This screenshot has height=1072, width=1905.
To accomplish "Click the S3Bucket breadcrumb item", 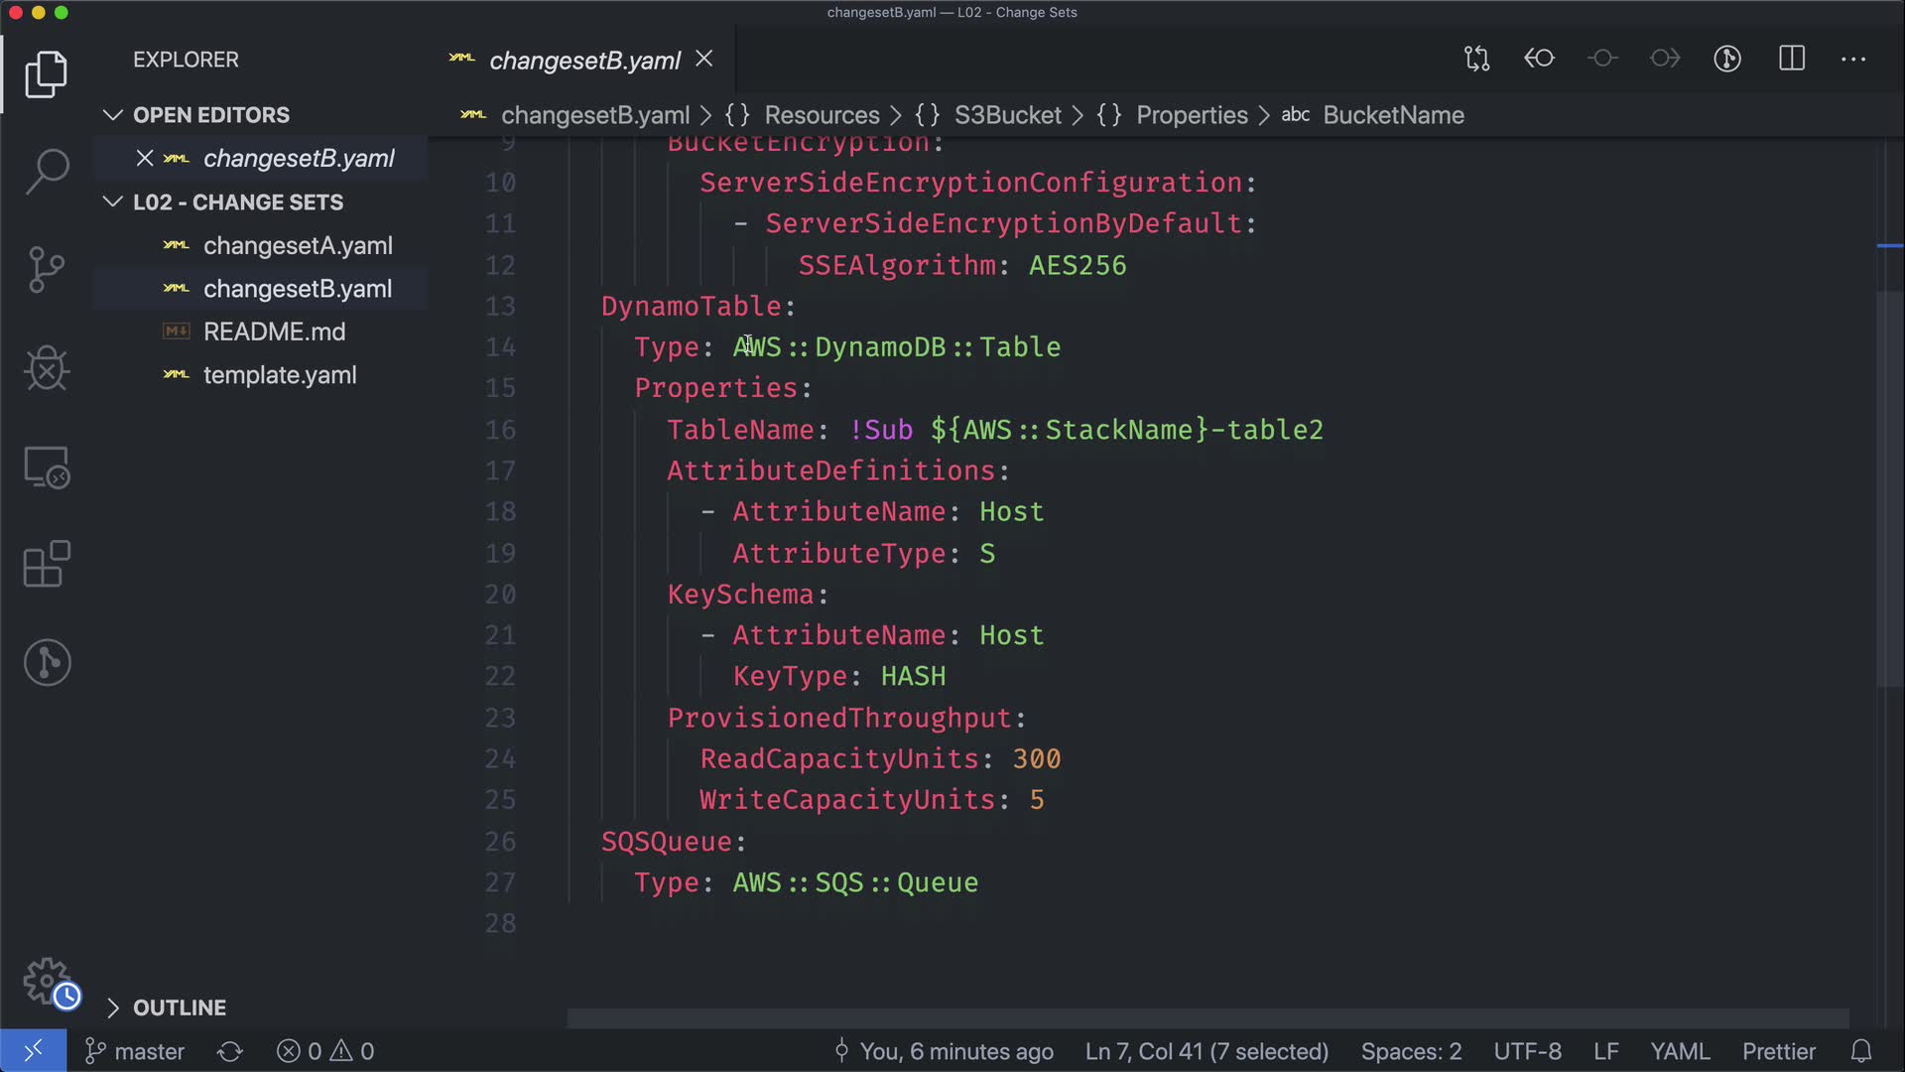I will tap(1007, 115).
